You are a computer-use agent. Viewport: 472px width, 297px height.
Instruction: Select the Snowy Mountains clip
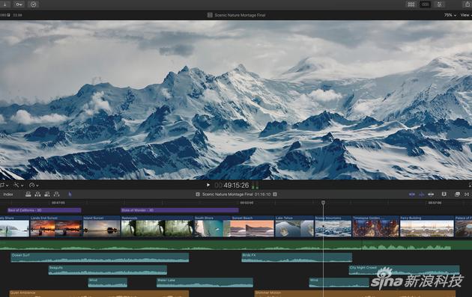[333, 227]
